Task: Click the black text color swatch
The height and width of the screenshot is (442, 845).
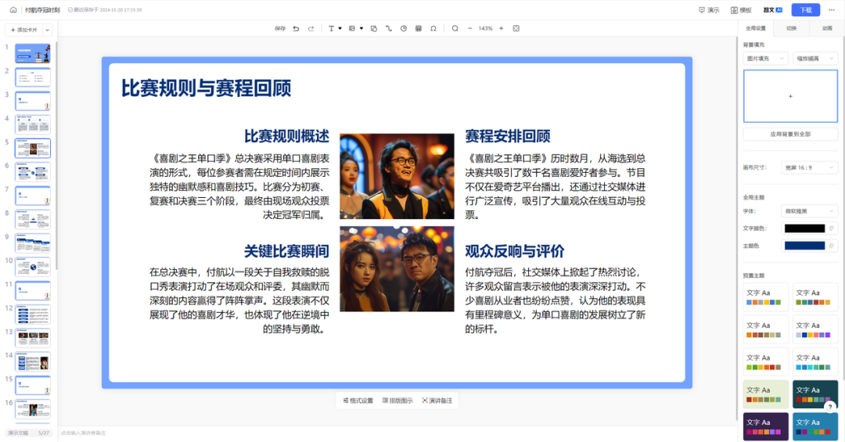Action: point(804,228)
